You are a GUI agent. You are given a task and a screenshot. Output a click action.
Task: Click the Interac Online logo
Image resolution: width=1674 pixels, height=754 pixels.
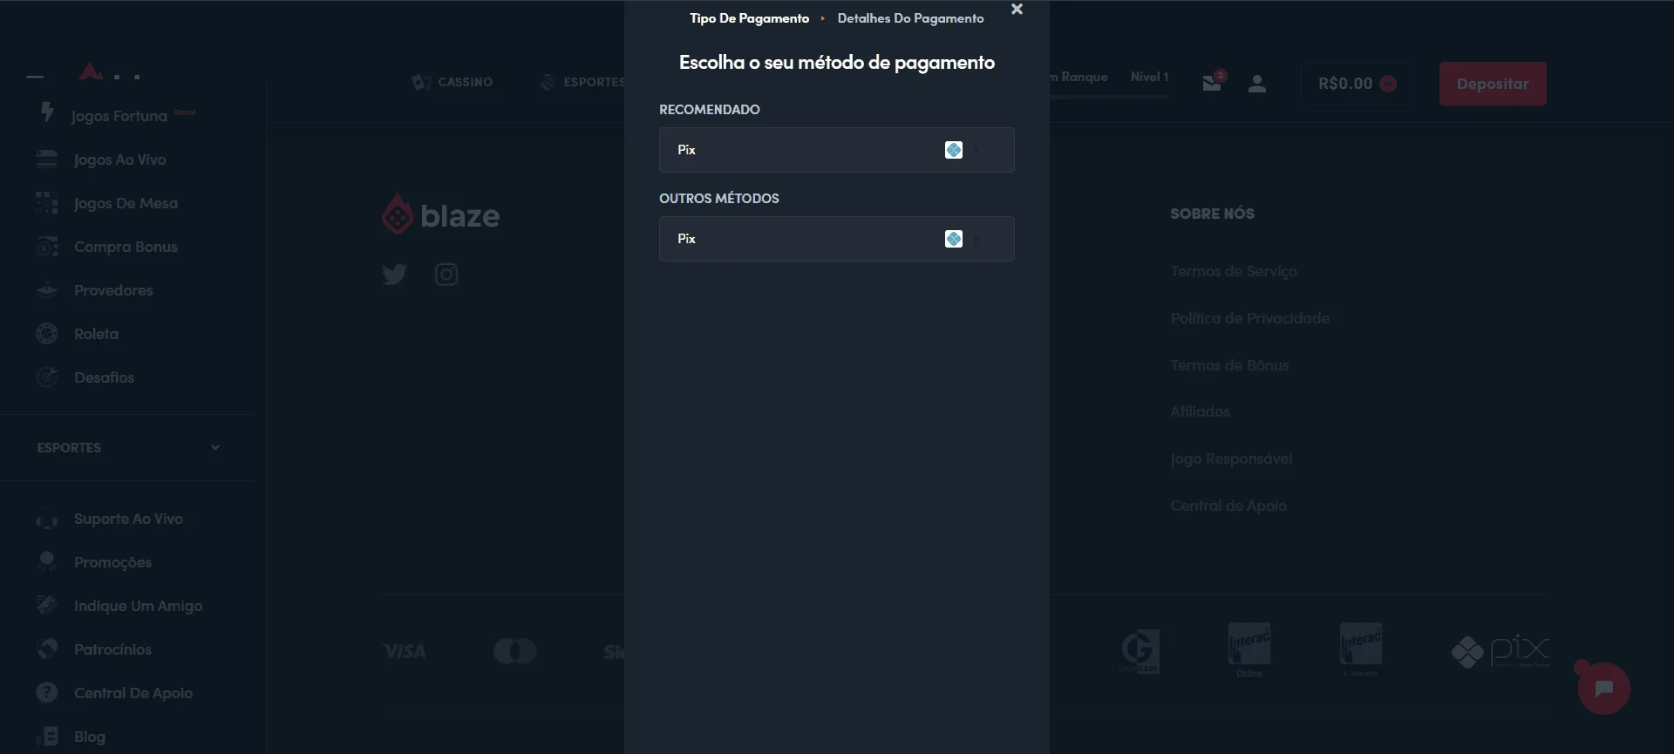point(1249,650)
